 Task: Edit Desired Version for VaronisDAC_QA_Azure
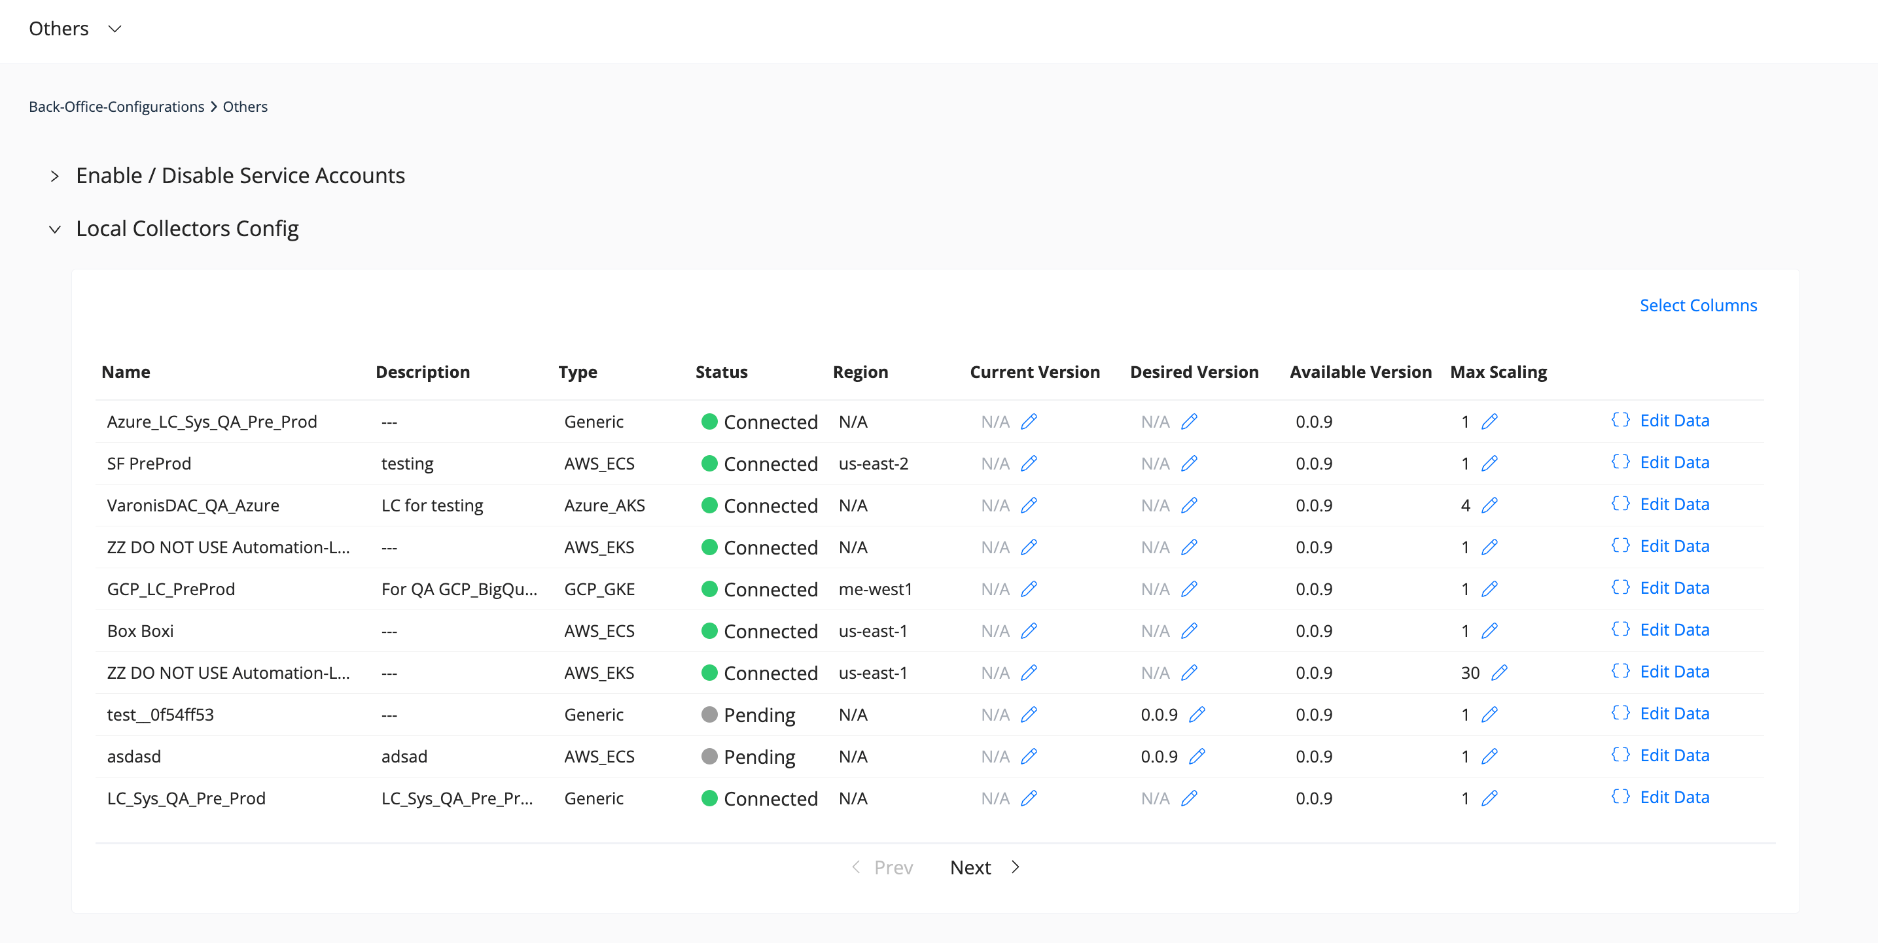[1189, 505]
